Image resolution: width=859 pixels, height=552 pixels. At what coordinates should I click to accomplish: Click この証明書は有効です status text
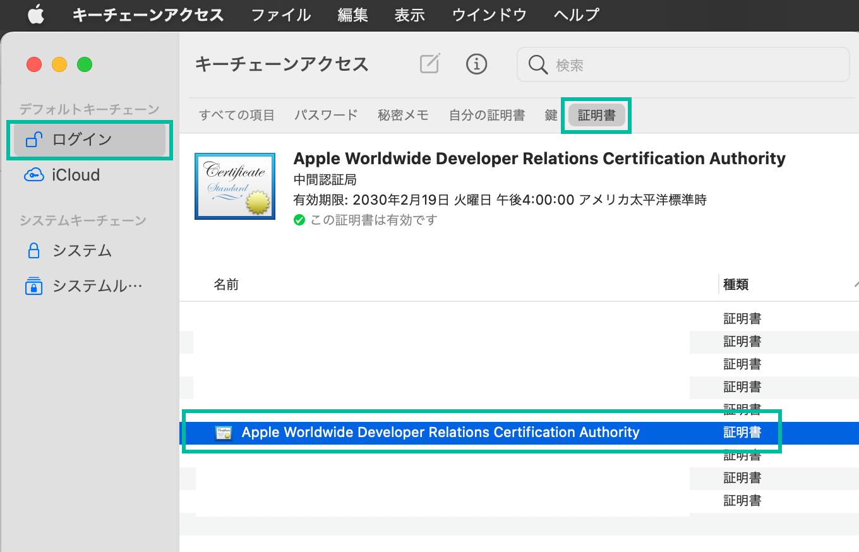coord(374,220)
